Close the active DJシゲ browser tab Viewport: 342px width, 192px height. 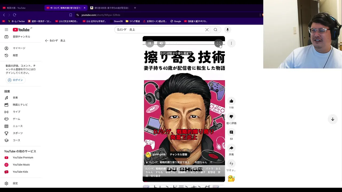(84, 8)
